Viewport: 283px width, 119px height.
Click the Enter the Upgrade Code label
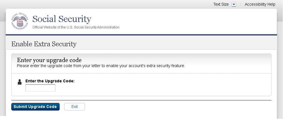click(50, 81)
